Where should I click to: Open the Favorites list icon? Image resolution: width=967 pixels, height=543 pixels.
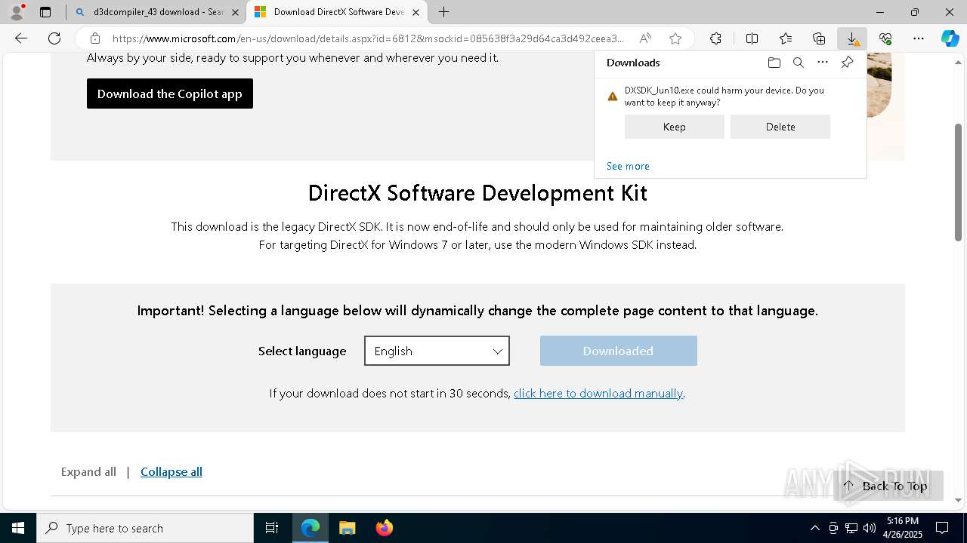pyautogui.click(x=786, y=38)
